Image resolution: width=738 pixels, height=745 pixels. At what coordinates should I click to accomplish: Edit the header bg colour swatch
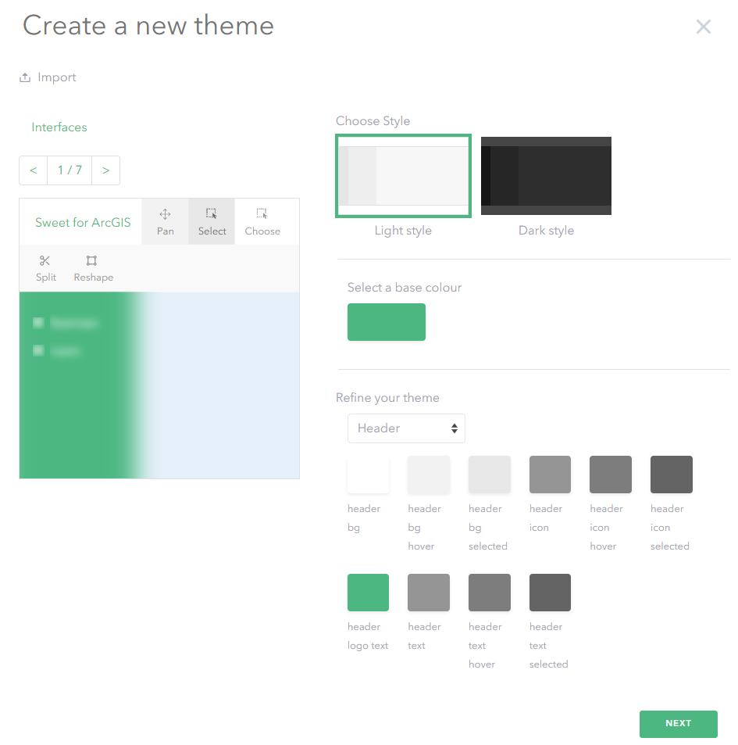tap(368, 475)
